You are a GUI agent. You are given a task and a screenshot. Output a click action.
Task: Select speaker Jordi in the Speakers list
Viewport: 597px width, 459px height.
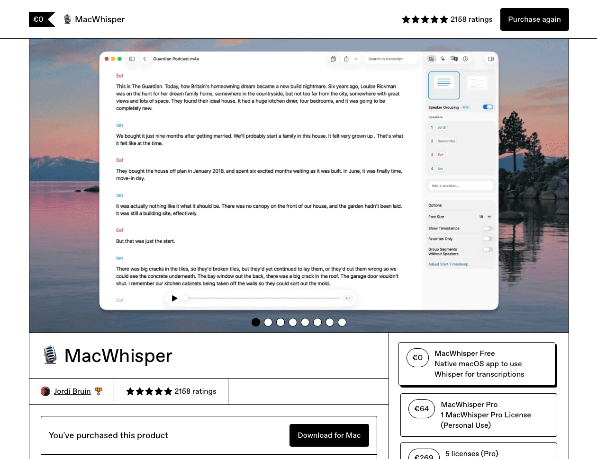pos(442,127)
